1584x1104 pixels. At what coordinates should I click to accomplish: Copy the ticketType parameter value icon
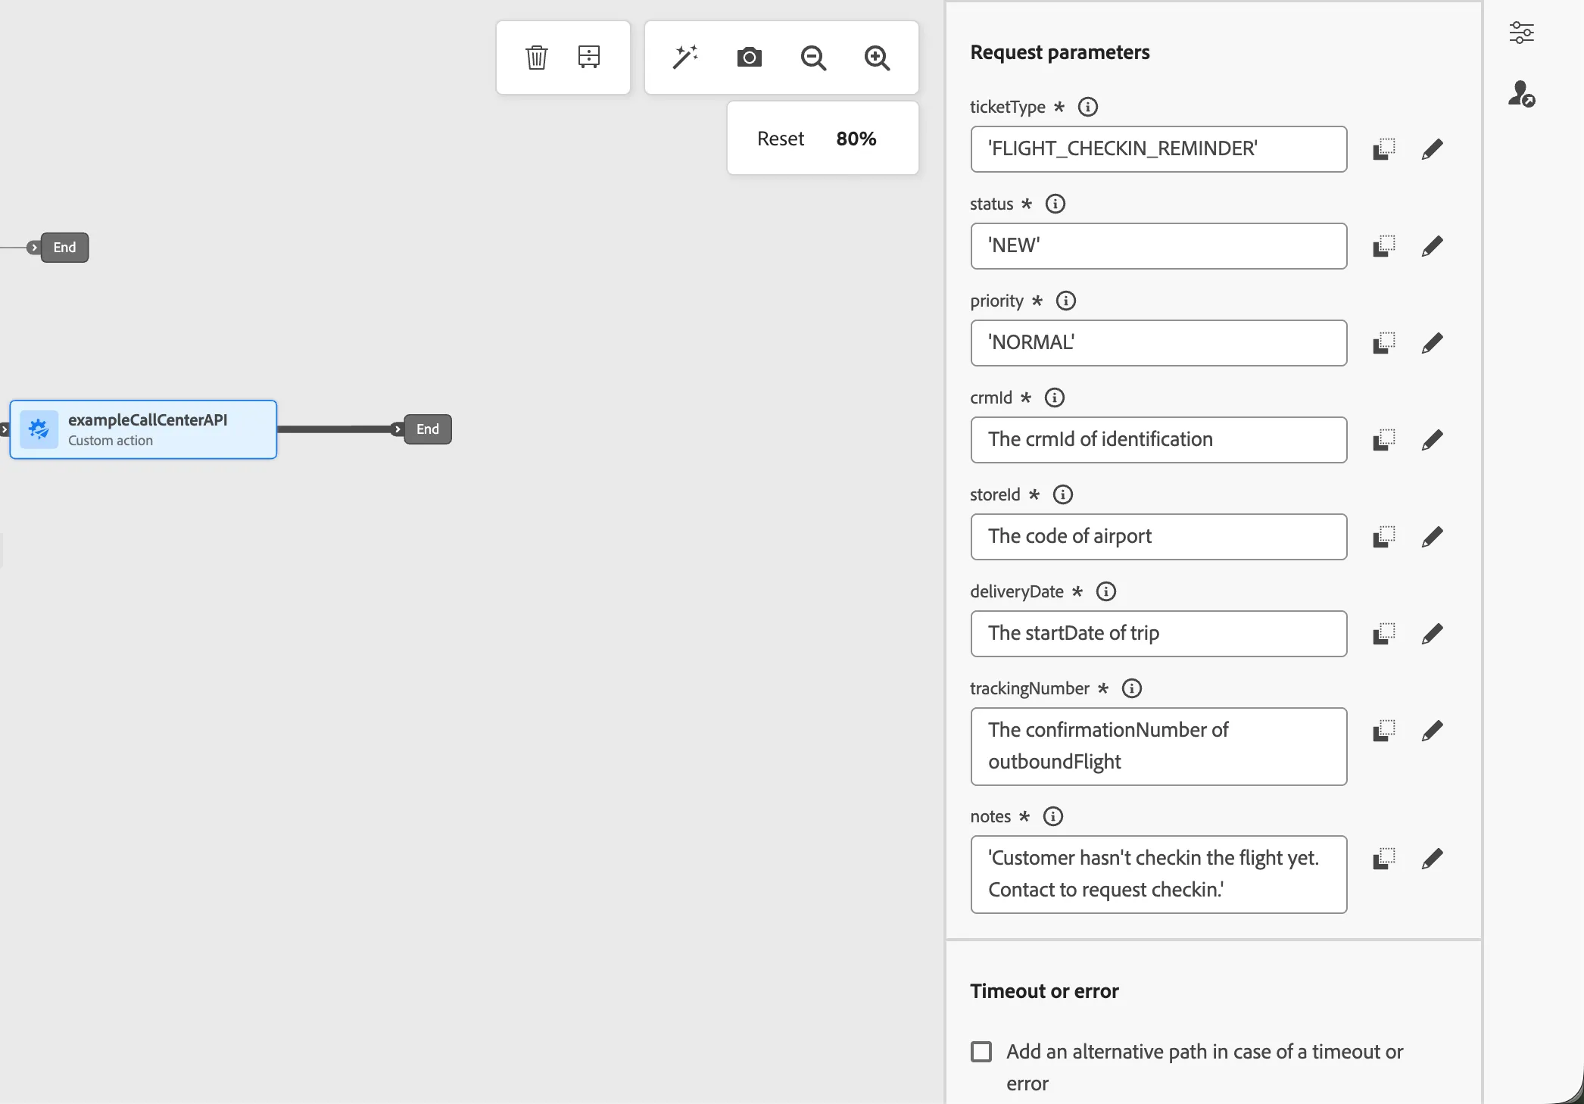tap(1384, 149)
